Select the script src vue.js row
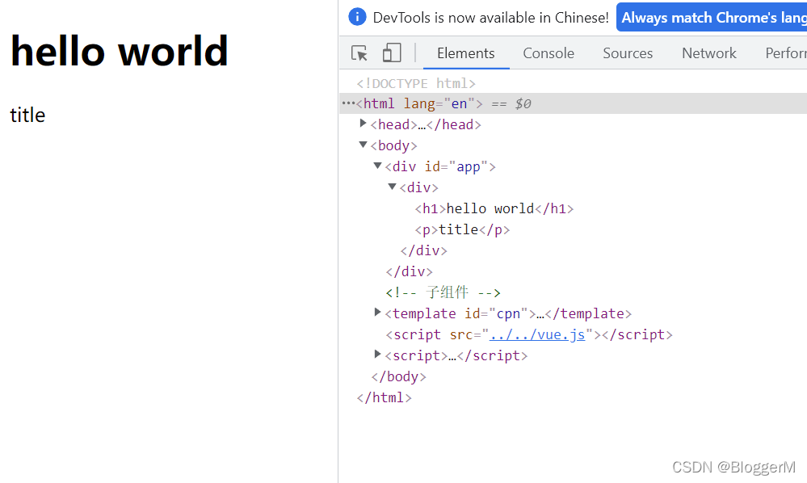 tap(529, 334)
